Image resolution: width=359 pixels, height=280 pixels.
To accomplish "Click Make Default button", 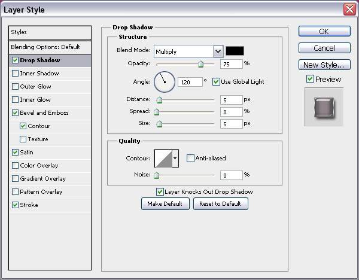I will pyautogui.click(x=165, y=203).
